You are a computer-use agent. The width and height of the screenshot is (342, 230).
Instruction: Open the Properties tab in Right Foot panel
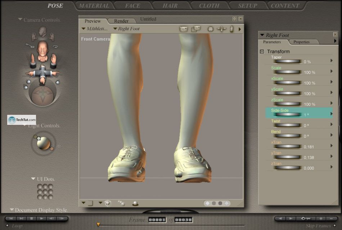301,42
